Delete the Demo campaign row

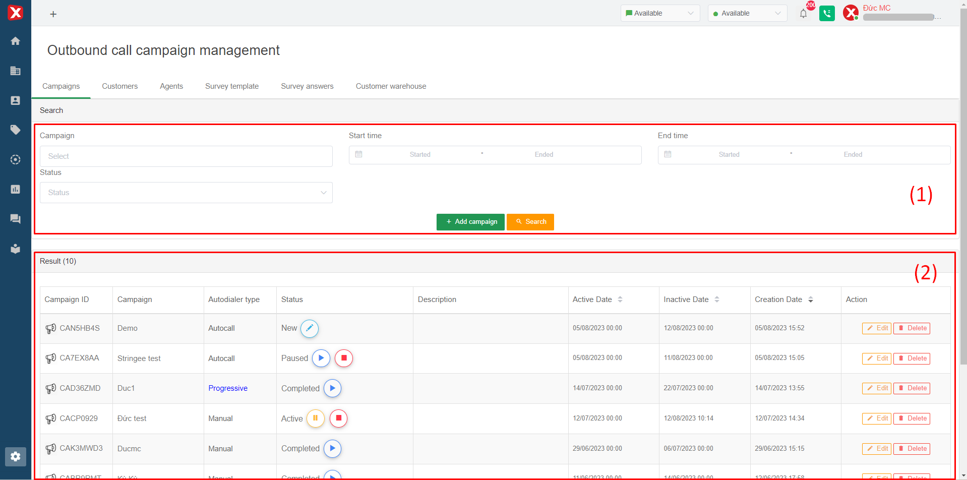click(x=912, y=328)
